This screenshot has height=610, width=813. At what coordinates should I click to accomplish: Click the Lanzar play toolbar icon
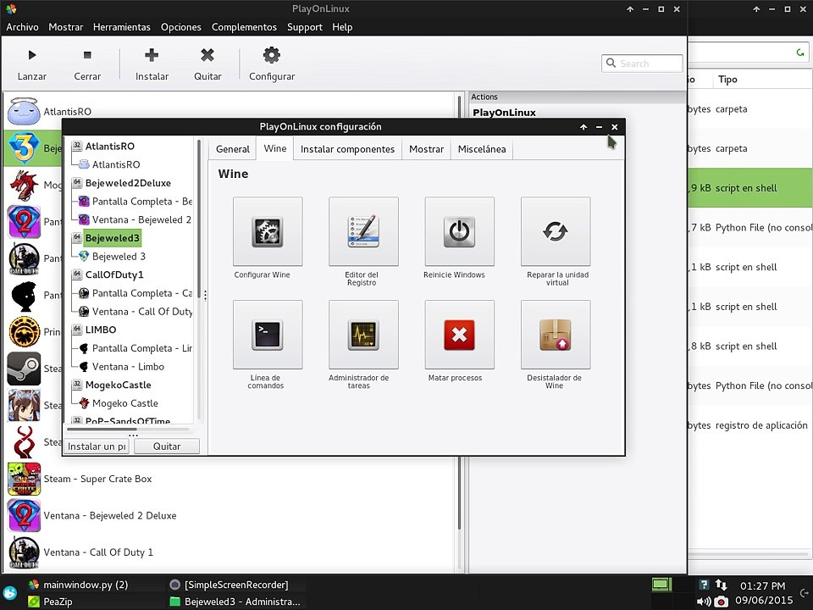[32, 55]
